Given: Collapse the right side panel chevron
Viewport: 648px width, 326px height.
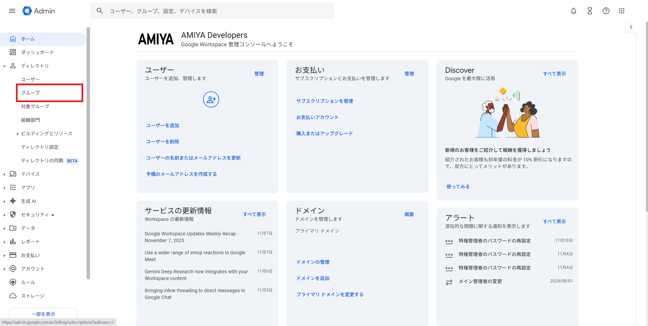Looking at the screenshot, I should point(631,27).
